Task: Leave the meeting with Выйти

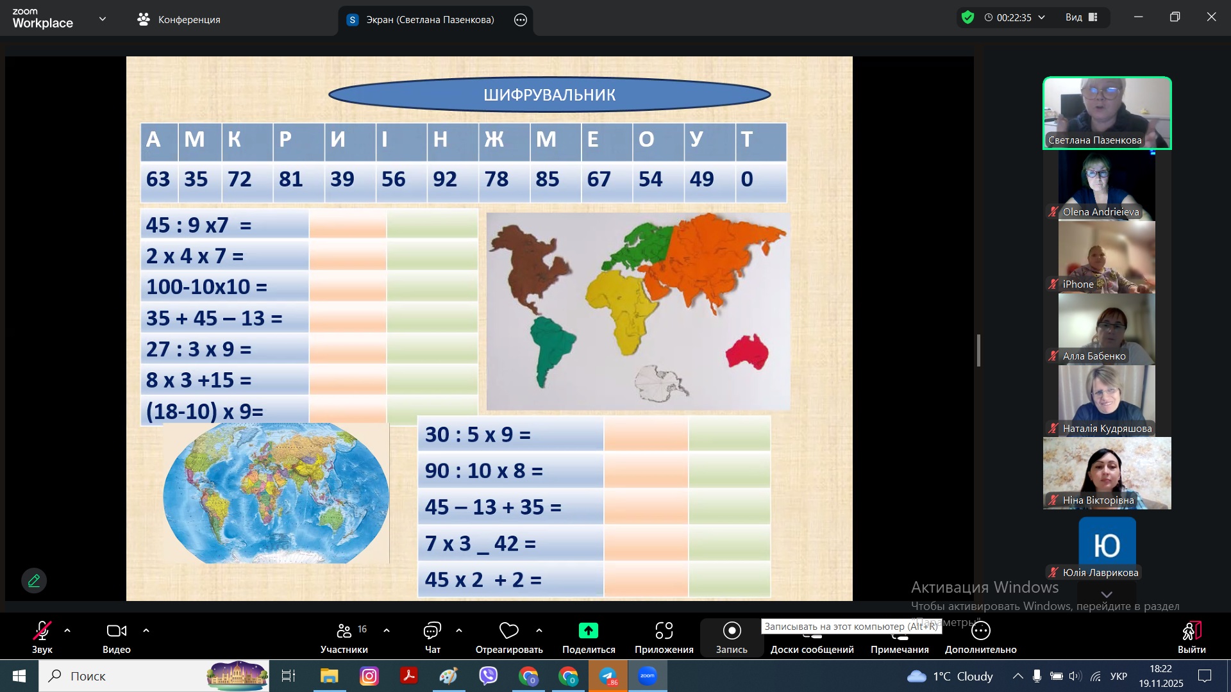Action: pyautogui.click(x=1191, y=631)
